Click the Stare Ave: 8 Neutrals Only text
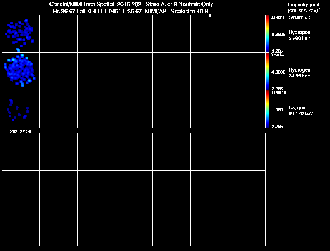The height and width of the screenshot is (251, 330). tap(179, 5)
